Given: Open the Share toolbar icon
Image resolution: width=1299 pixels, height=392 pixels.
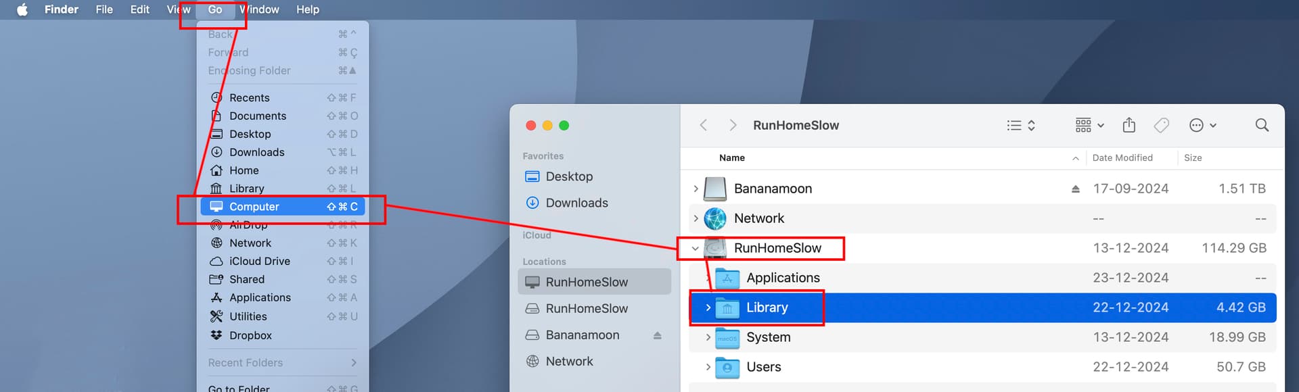Looking at the screenshot, I should coord(1129,125).
